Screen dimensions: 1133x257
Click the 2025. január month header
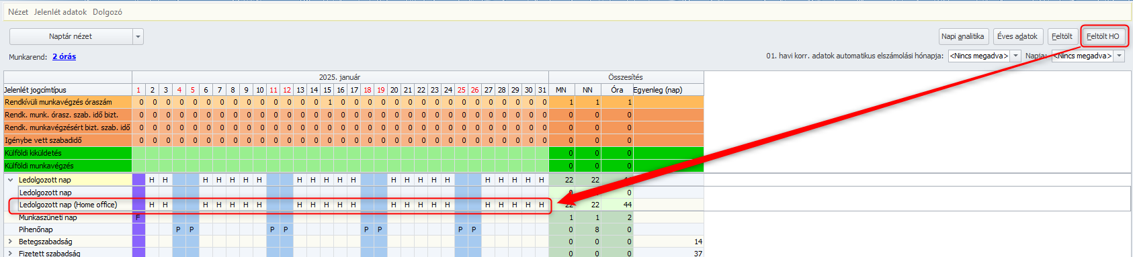[x=340, y=77]
